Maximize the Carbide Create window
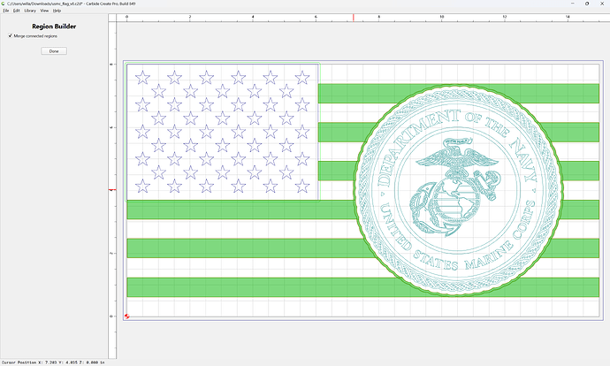The image size is (610, 366). tap(587, 4)
